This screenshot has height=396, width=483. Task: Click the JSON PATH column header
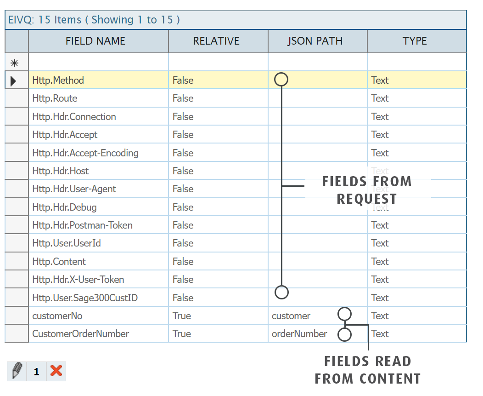(315, 41)
